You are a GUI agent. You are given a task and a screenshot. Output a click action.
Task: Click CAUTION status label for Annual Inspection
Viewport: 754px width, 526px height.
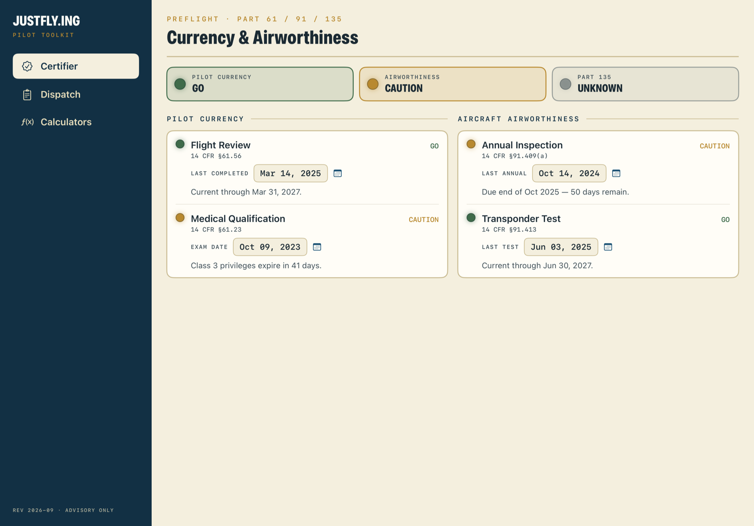tap(715, 146)
